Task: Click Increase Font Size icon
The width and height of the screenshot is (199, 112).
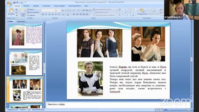Action: (63, 10)
